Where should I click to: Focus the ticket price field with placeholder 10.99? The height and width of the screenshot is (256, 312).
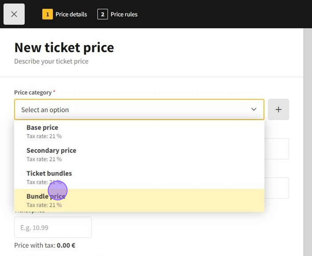tap(53, 228)
